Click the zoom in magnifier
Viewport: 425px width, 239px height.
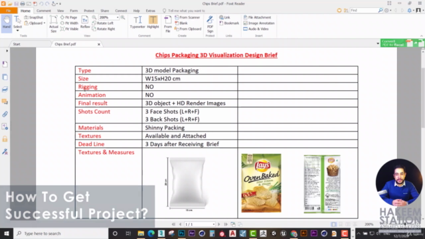pos(123,17)
